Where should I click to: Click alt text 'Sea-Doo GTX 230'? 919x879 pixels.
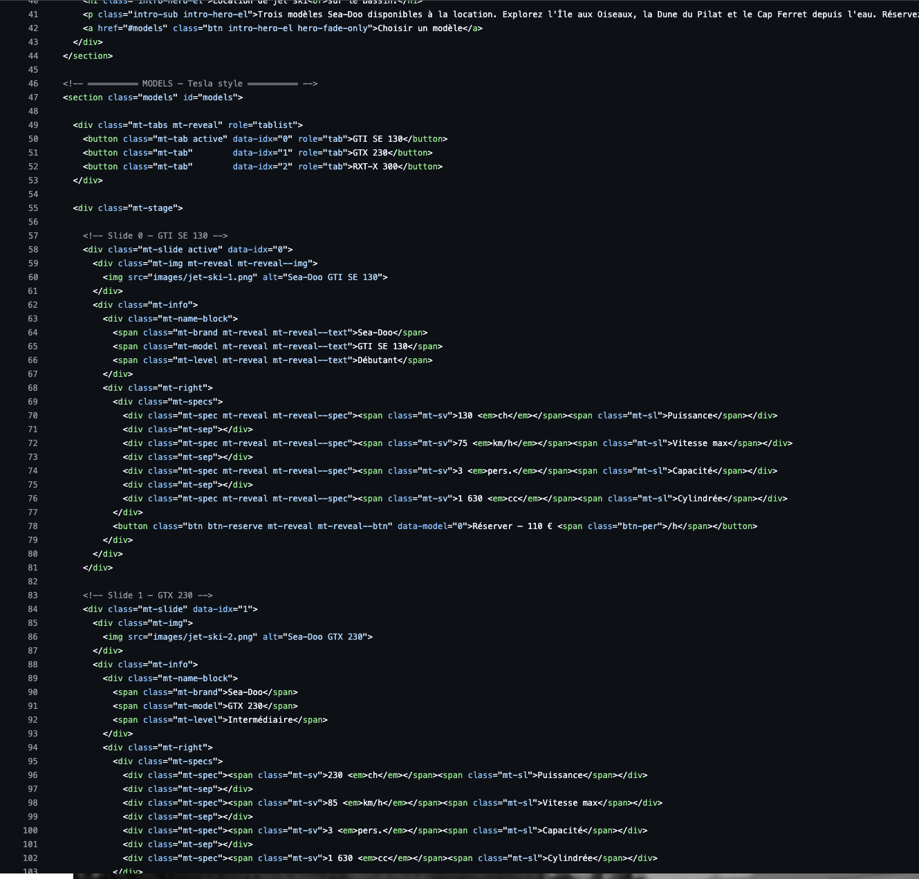point(325,637)
